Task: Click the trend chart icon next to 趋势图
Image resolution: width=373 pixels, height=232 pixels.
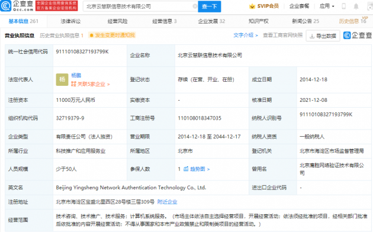Action: [x=186, y=169]
